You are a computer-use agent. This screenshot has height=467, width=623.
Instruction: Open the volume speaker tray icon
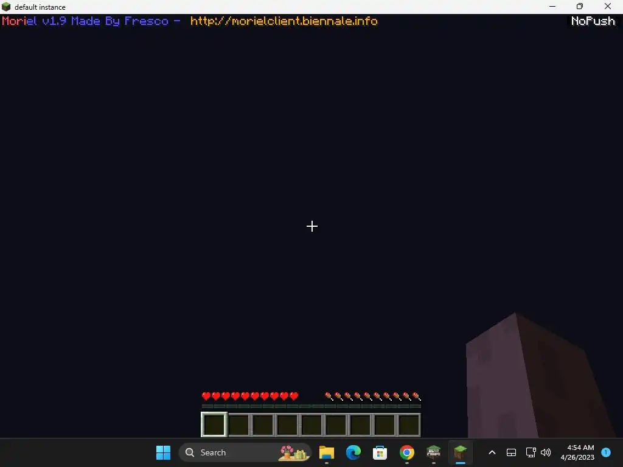pyautogui.click(x=546, y=452)
